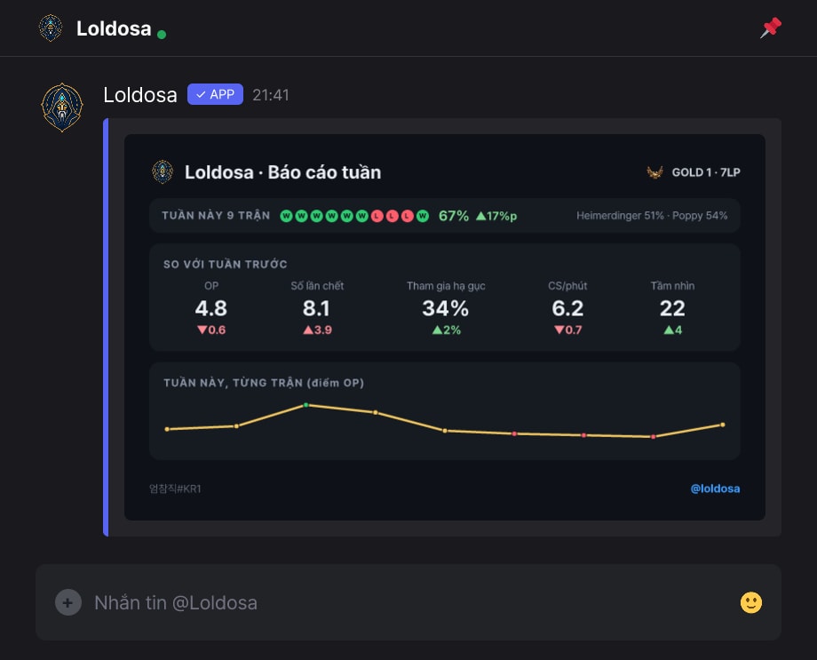817x660 pixels.
Task: Click the 'SO VỚI TUẦN TRƯỚC' heading
Action: (x=225, y=265)
